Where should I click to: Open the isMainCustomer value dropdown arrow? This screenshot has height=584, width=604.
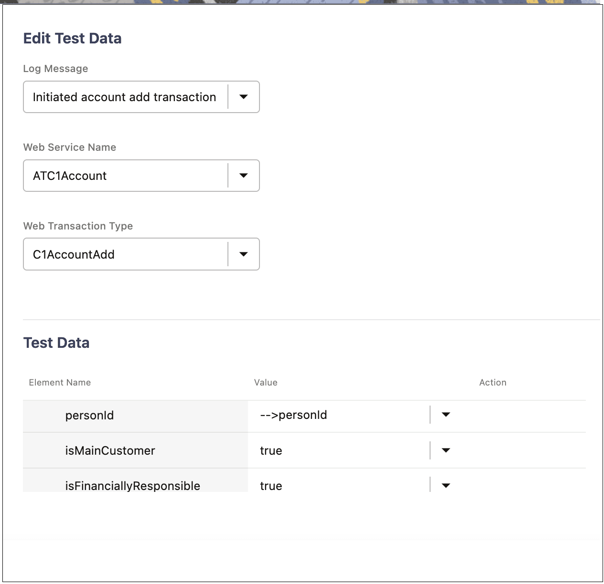click(446, 450)
